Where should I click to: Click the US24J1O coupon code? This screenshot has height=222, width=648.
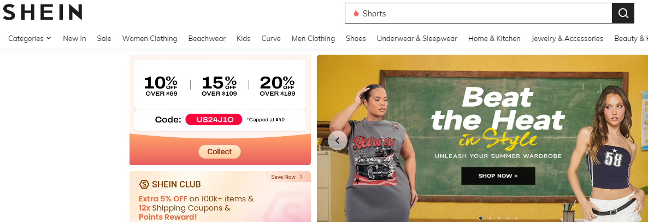(x=214, y=120)
